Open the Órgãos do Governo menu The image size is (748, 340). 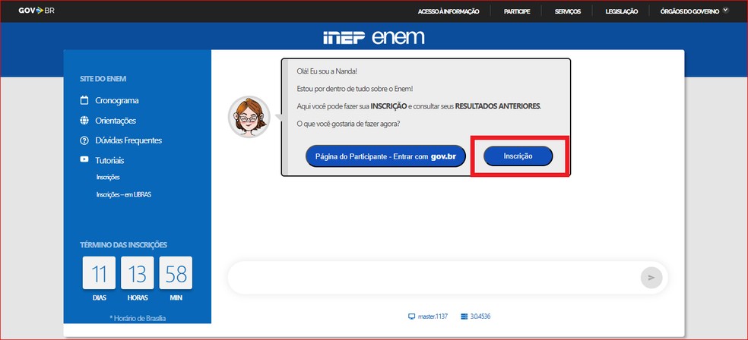(x=689, y=11)
